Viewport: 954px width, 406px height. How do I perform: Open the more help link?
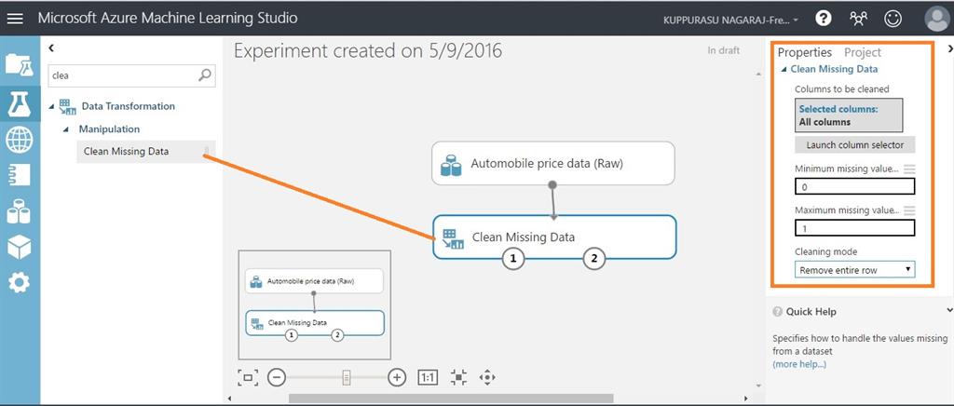coord(799,364)
